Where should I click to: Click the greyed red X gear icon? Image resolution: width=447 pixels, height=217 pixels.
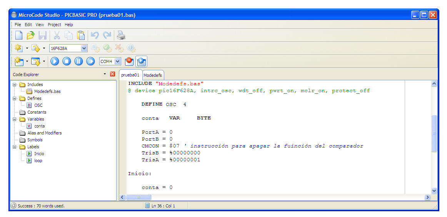pos(119,48)
